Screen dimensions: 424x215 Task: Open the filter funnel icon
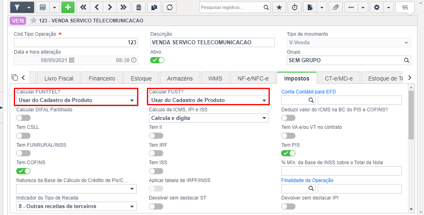pos(17,7)
